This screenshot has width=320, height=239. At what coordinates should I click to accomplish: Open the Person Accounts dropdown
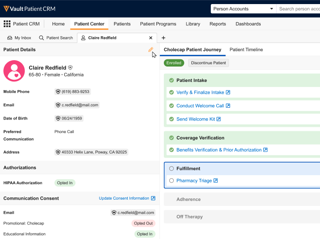pyautogui.click(x=244, y=9)
